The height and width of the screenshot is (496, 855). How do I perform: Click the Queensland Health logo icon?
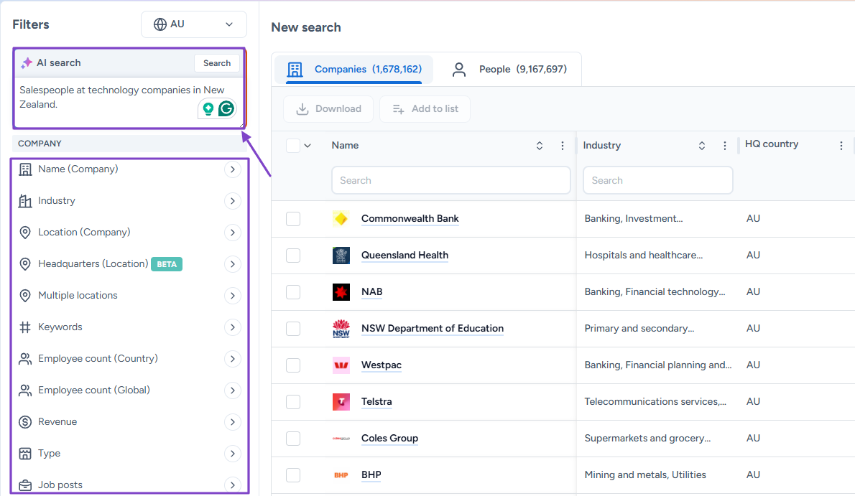click(x=341, y=255)
